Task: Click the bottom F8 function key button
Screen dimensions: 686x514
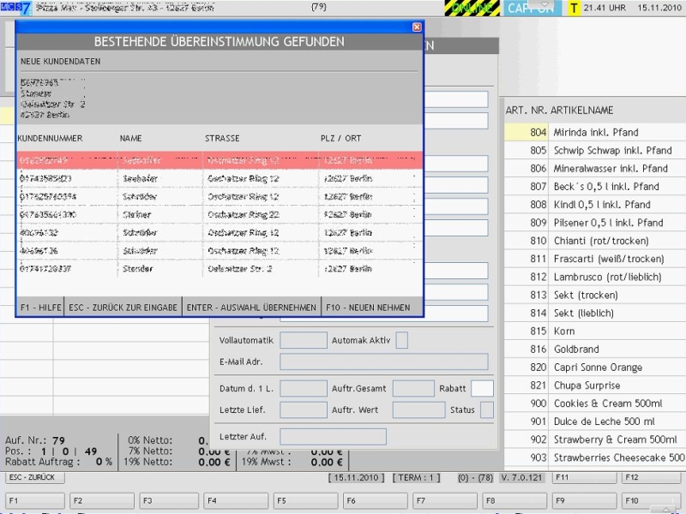Action: click(514, 500)
